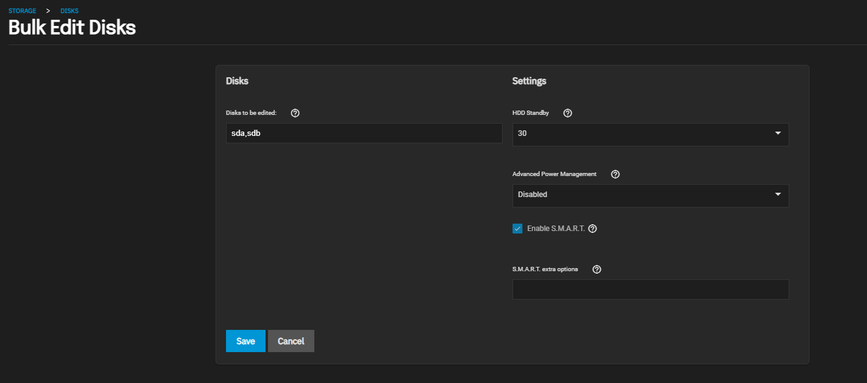This screenshot has width=867, height=383.
Task: Navigate to the Disks breadcrumb
Action: coord(69,11)
